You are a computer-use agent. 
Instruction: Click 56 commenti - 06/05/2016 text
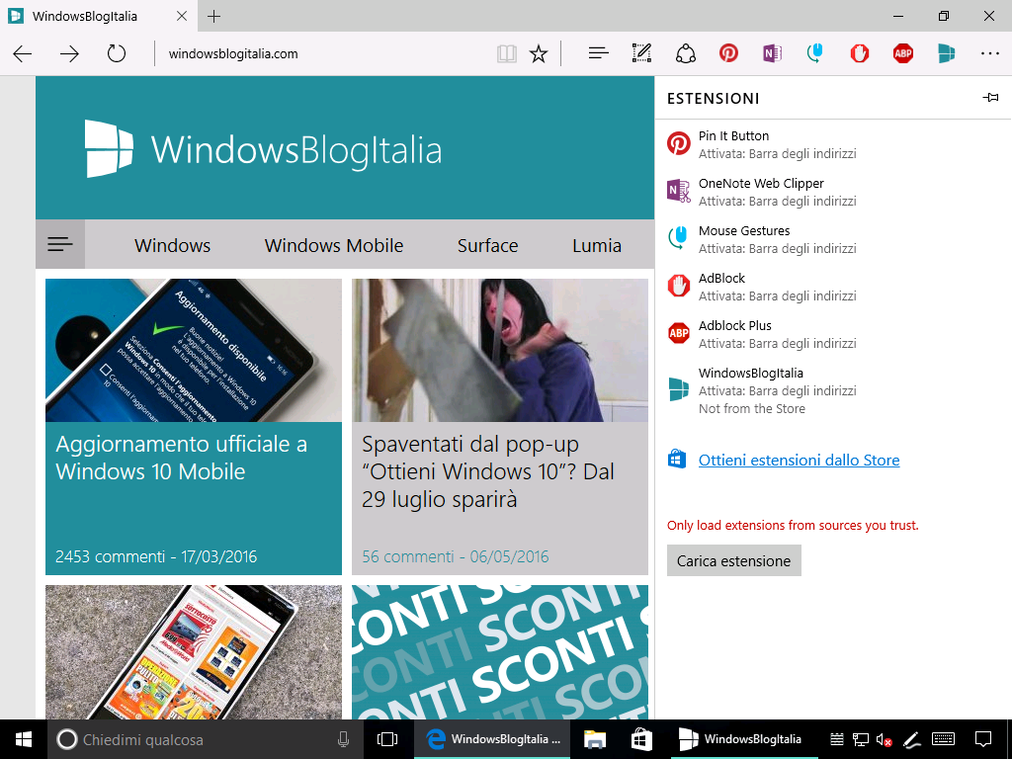(456, 556)
